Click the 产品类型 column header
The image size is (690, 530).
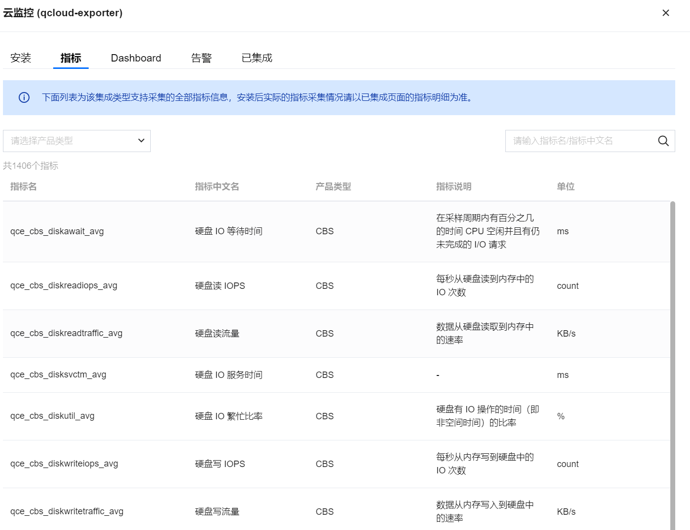tap(333, 187)
